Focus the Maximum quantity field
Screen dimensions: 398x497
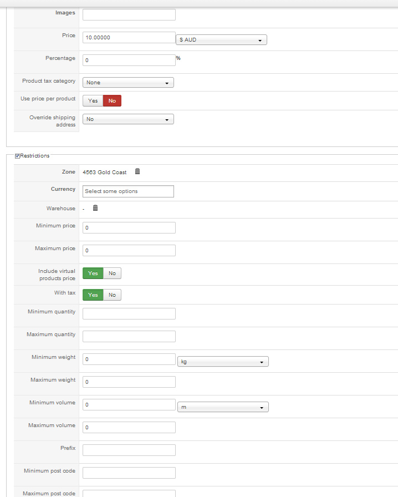(x=129, y=337)
